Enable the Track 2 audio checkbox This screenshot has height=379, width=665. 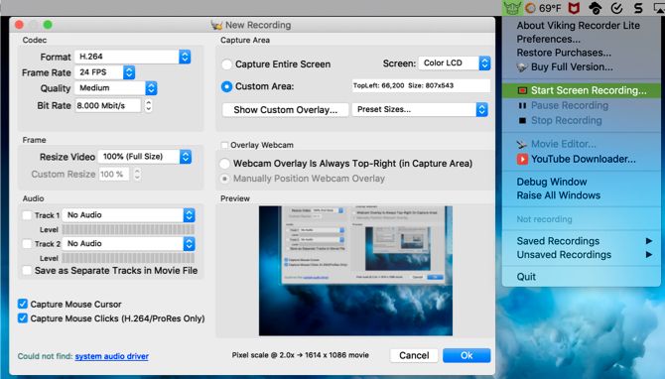27,244
